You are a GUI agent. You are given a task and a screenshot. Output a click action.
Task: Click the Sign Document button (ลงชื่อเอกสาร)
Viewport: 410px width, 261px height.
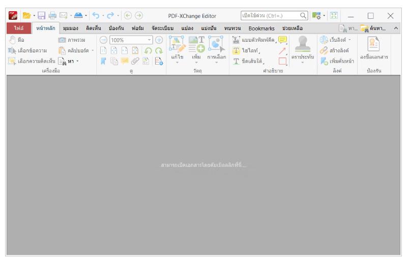(x=374, y=48)
